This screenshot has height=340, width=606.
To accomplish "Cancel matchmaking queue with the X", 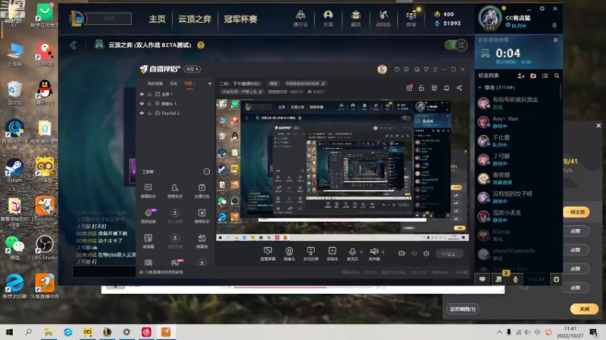I will (x=555, y=40).
